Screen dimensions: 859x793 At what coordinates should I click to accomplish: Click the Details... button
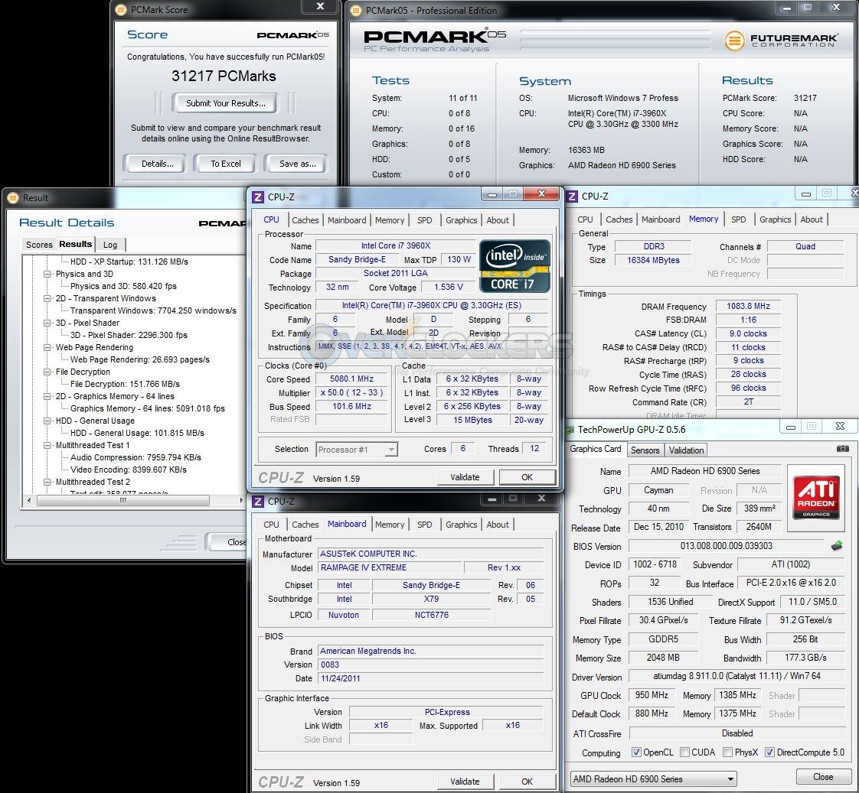157,163
